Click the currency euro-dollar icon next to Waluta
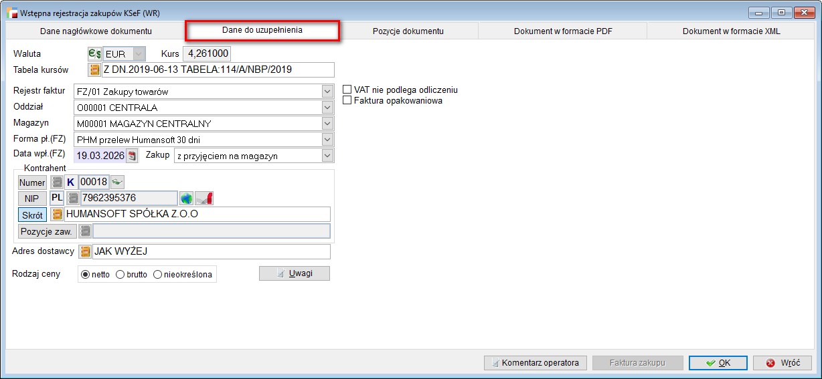The height and width of the screenshot is (379, 822). coord(94,54)
